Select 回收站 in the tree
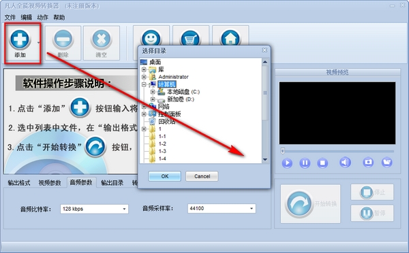The width and height of the screenshot is (409, 253). pyautogui.click(x=167, y=122)
